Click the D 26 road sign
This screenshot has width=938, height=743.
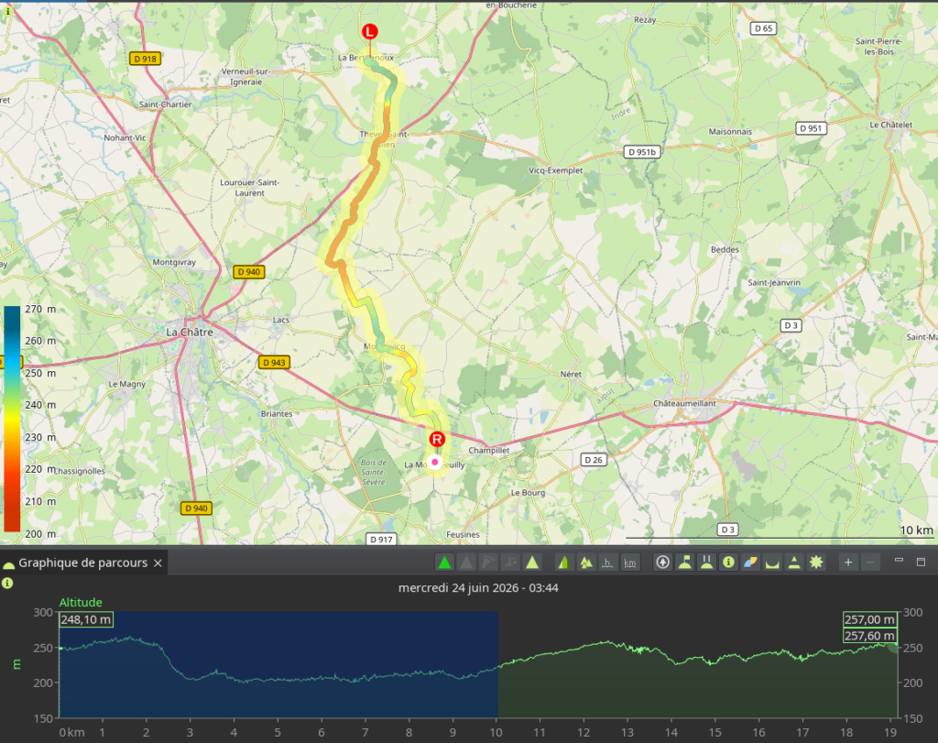click(x=594, y=459)
